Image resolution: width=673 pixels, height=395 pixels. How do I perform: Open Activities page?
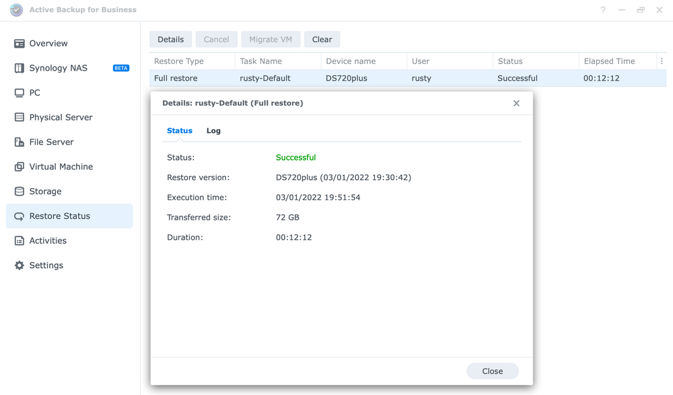pos(69,240)
